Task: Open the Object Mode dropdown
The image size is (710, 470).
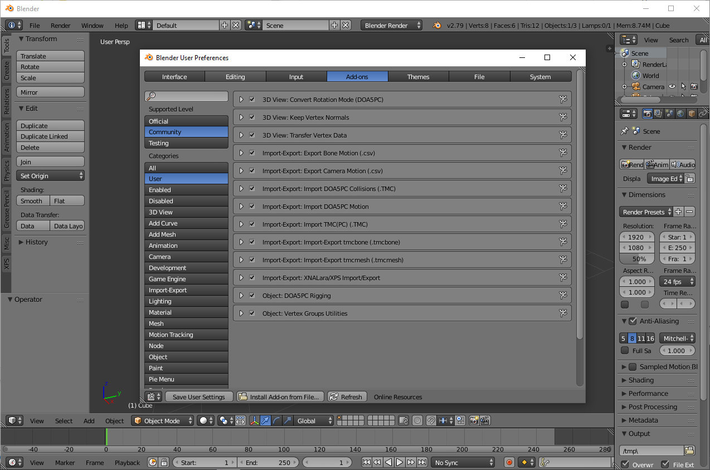Action: click(x=163, y=420)
